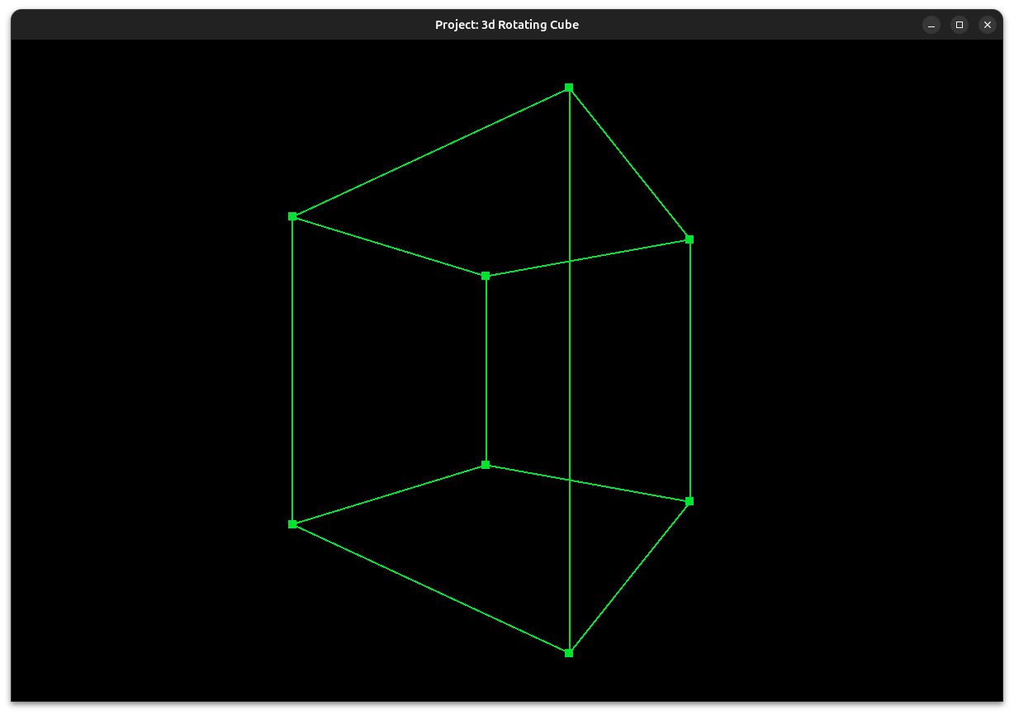1014x715 pixels.
Task: Select the topmost cube vertex handle
Action: tap(568, 87)
